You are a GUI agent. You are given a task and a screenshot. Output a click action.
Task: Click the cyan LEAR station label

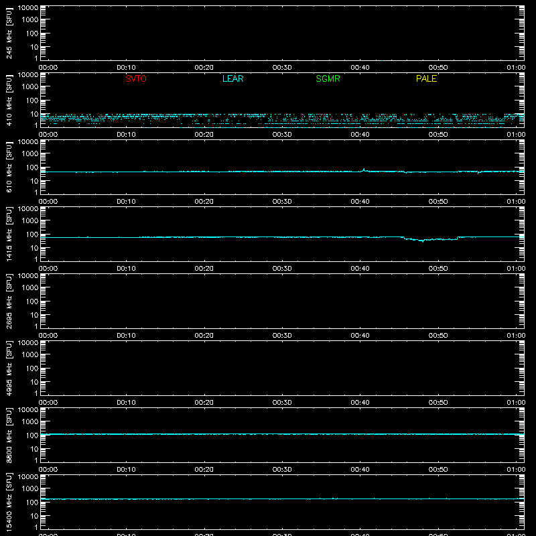coord(232,78)
